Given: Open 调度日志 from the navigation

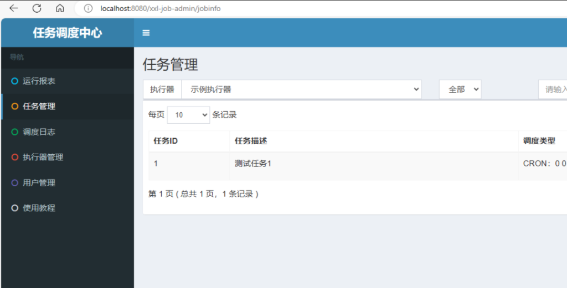Looking at the screenshot, I should (x=68, y=132).
